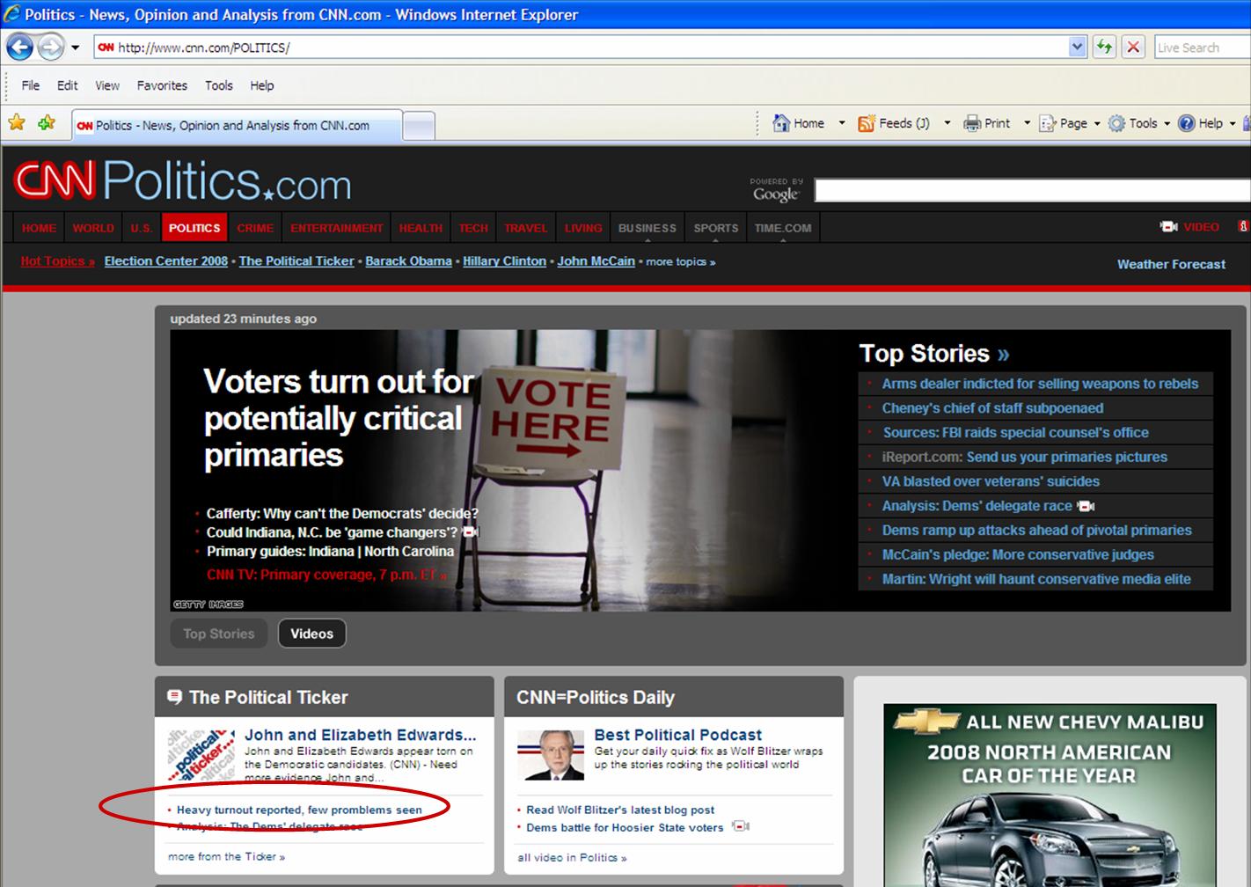The height and width of the screenshot is (887, 1251).
Task: Focus the Live Search box
Action: pos(1202,48)
